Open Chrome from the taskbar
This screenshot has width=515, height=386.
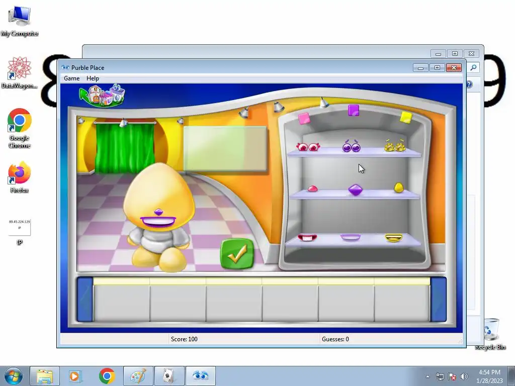tap(107, 376)
